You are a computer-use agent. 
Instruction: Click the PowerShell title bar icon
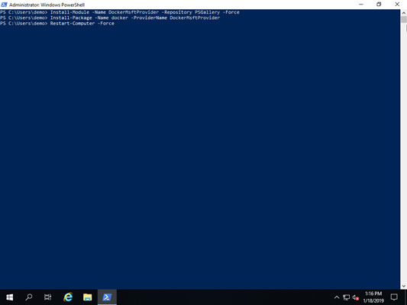4,5
